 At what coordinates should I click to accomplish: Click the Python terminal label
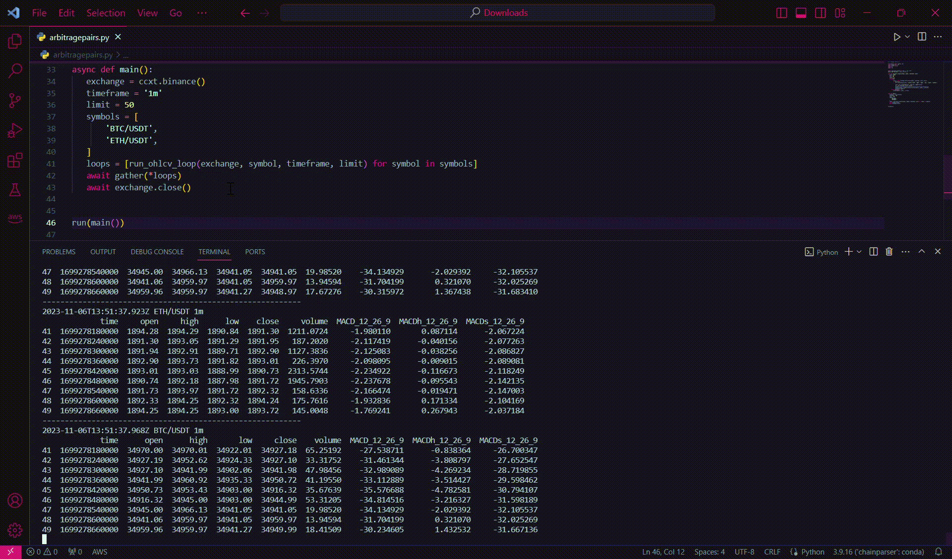pos(821,252)
